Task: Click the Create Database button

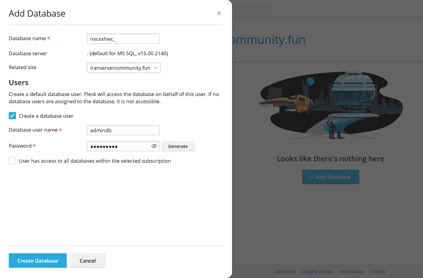Action: 38,260
